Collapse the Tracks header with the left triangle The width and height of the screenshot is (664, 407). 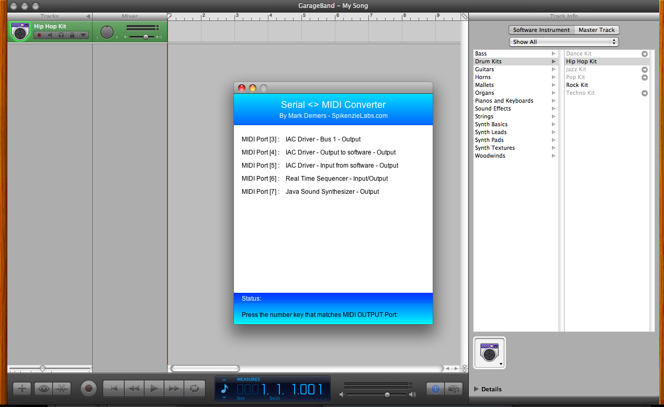[x=88, y=16]
